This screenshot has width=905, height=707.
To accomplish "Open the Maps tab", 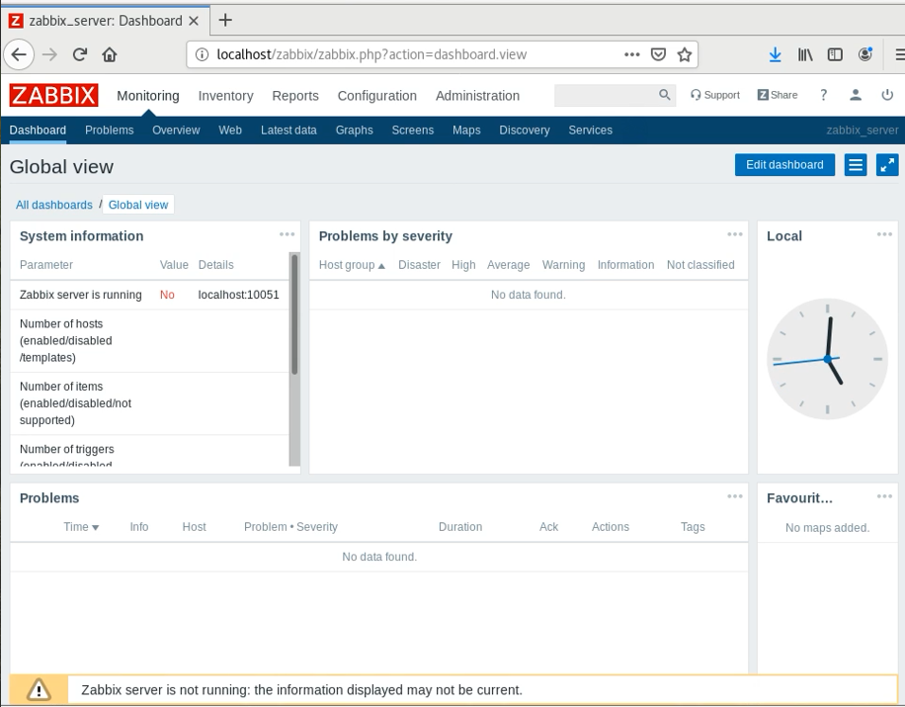I will tap(466, 130).
